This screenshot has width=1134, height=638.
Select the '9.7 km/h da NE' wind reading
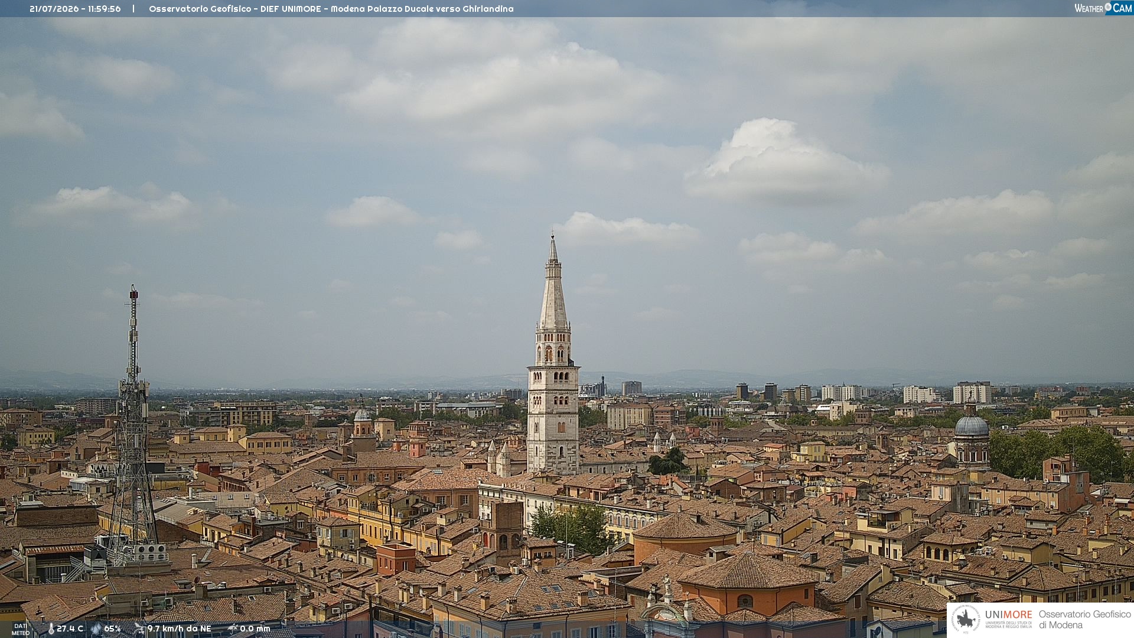179,629
